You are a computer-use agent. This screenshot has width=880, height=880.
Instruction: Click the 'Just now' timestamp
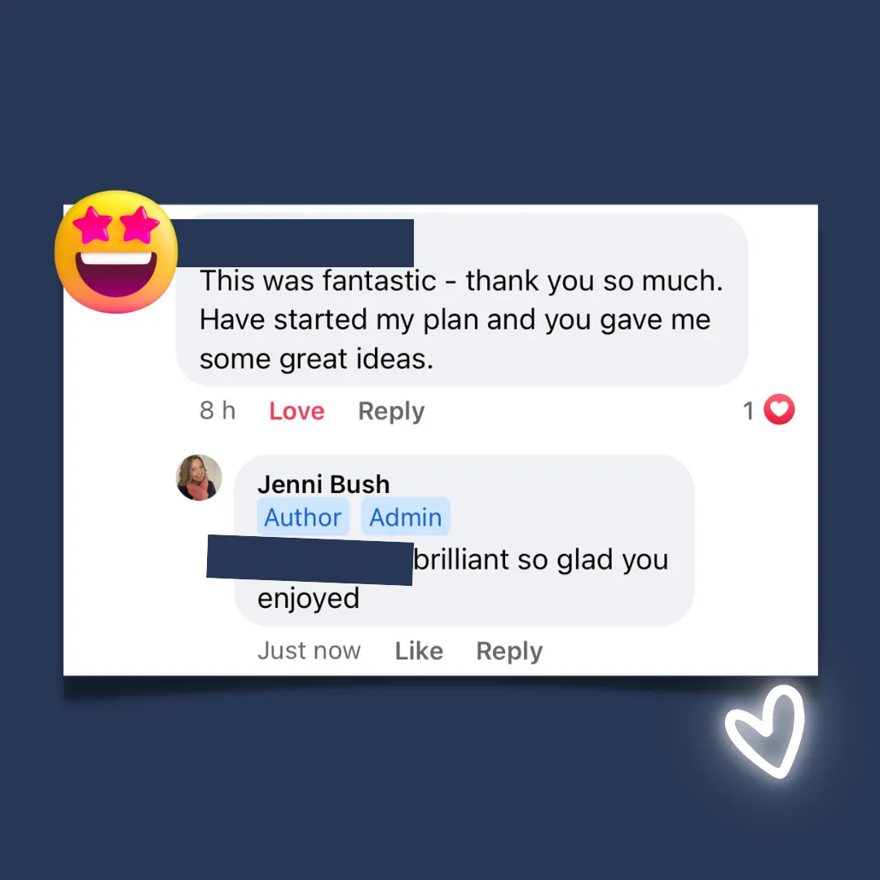(x=310, y=651)
